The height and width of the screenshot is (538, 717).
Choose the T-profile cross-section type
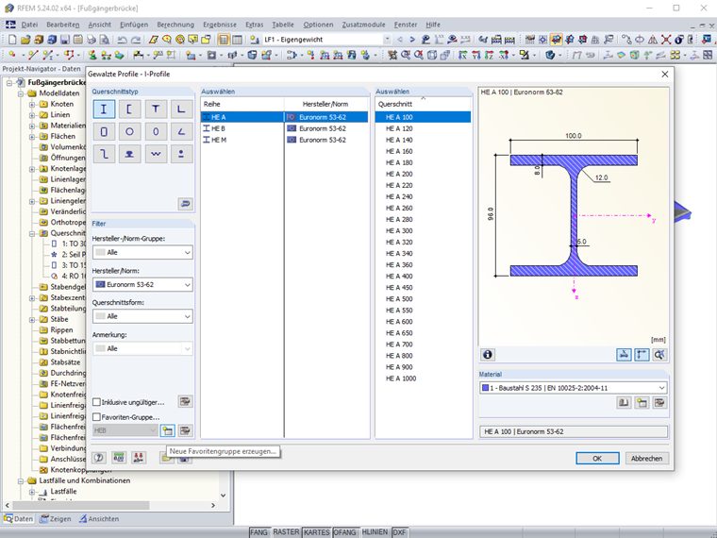pyautogui.click(x=157, y=109)
